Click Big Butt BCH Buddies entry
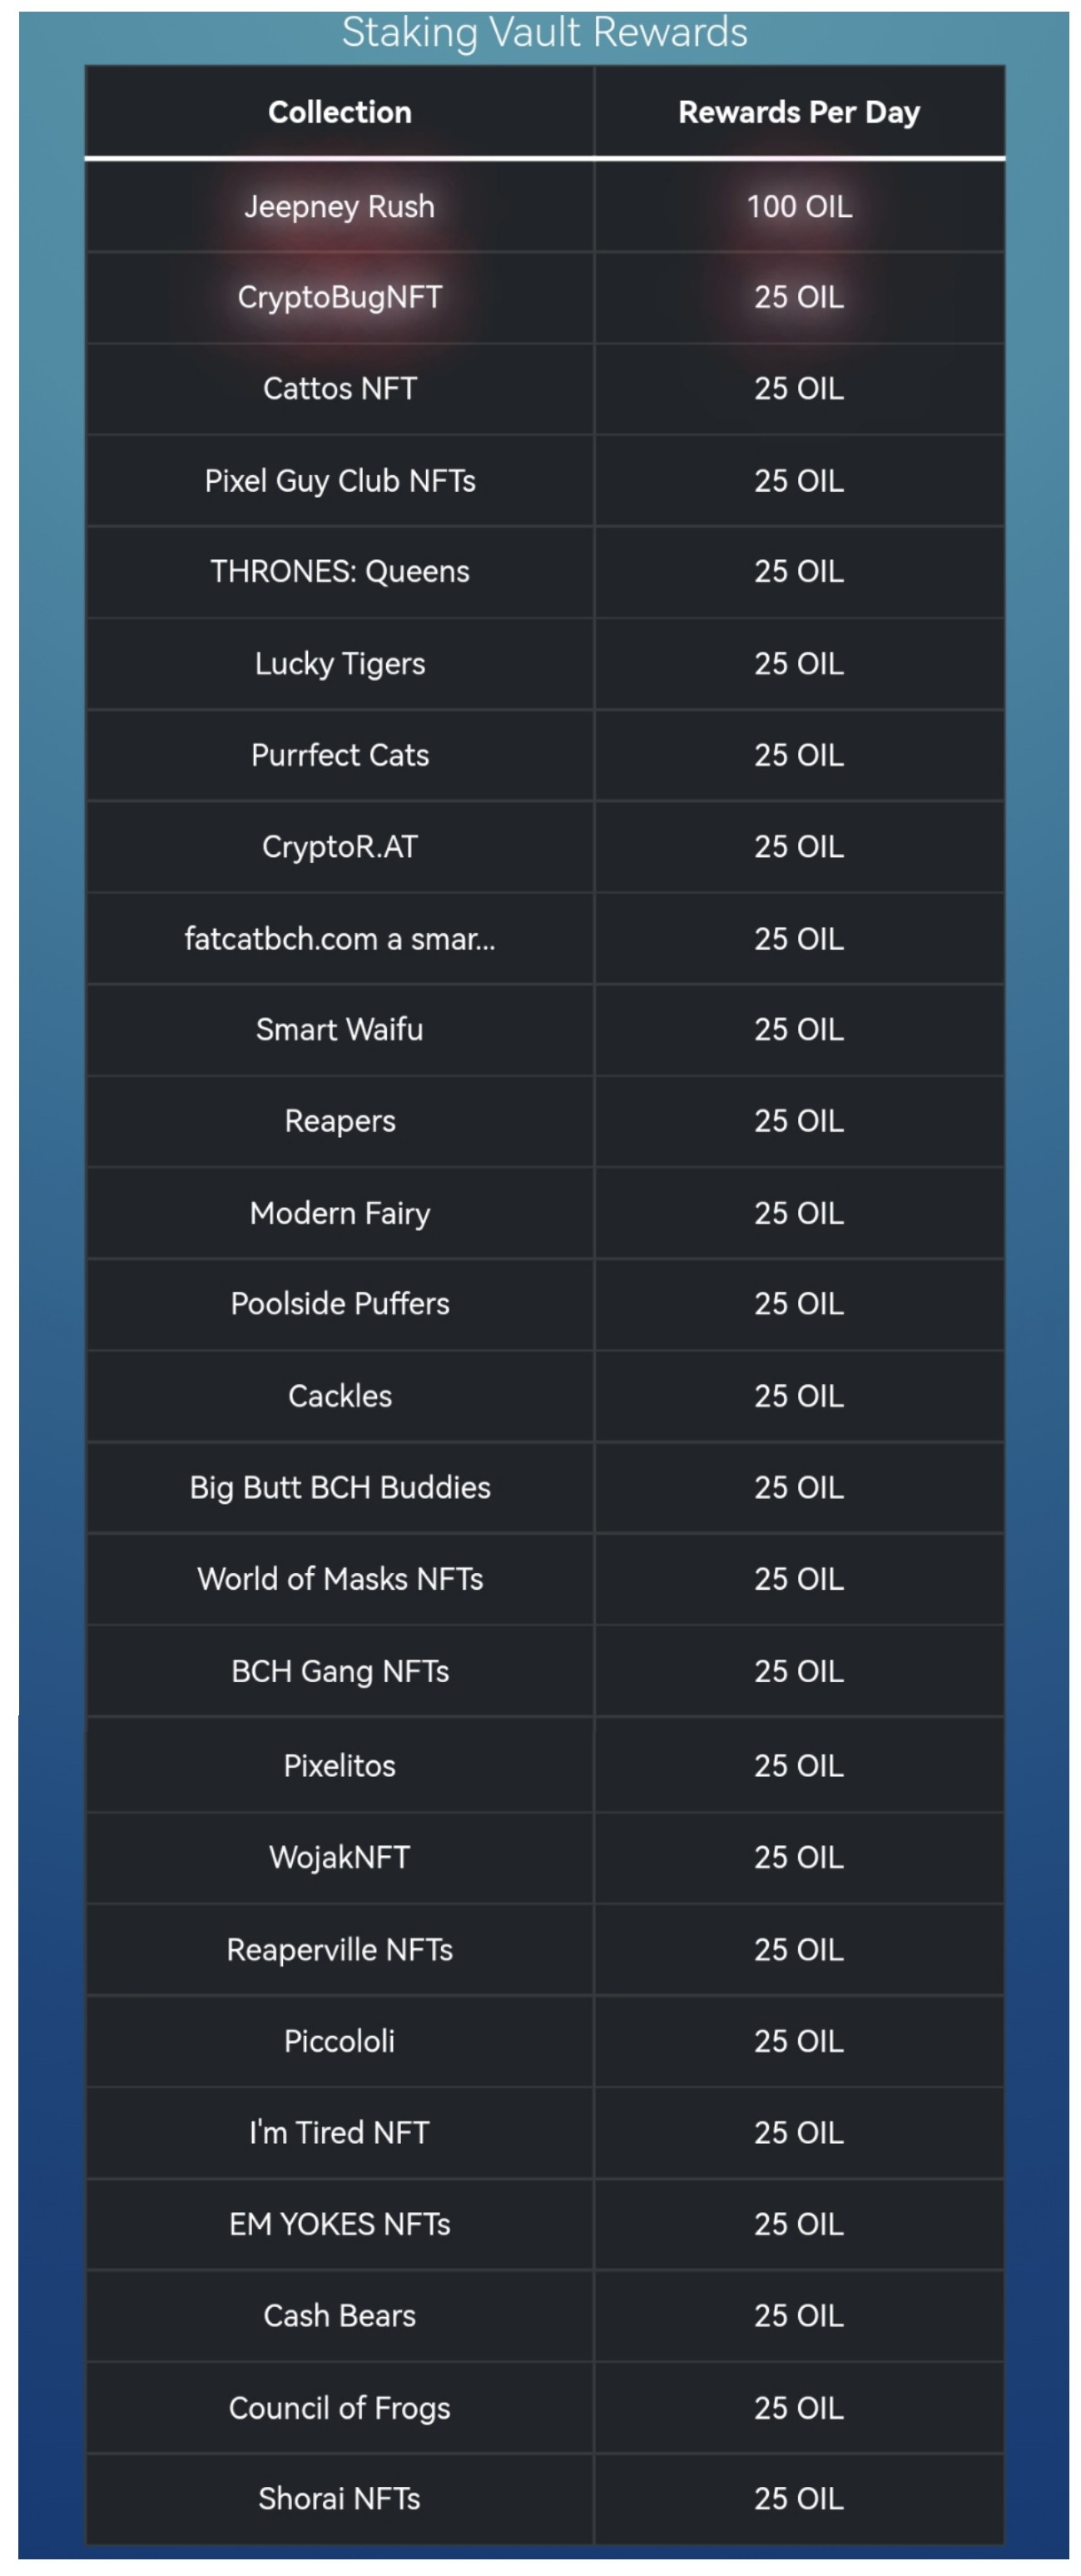The height and width of the screenshot is (2576, 1081). coord(339,1487)
